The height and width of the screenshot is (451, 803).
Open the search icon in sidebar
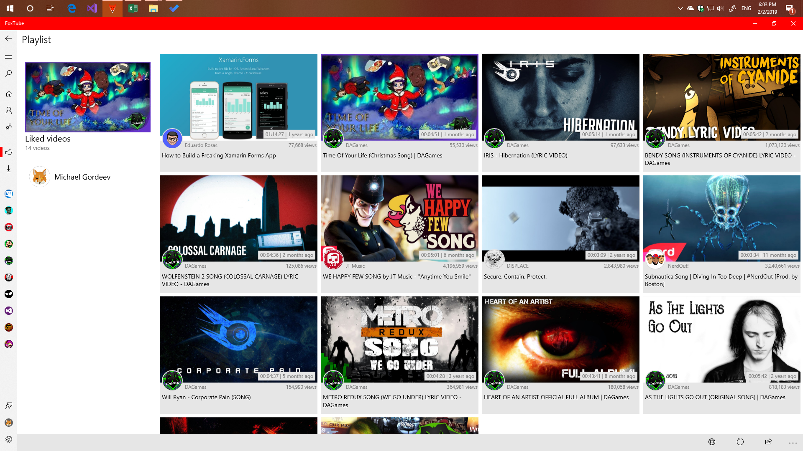pos(8,74)
